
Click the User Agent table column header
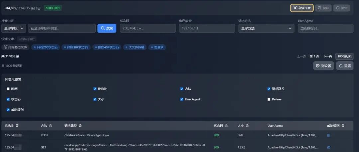coord(275,126)
